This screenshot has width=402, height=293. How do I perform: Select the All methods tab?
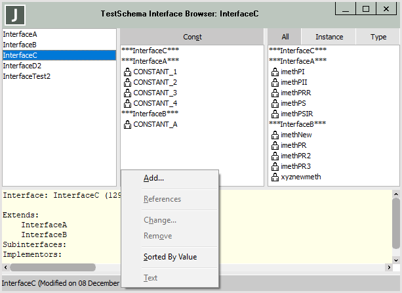coord(285,37)
